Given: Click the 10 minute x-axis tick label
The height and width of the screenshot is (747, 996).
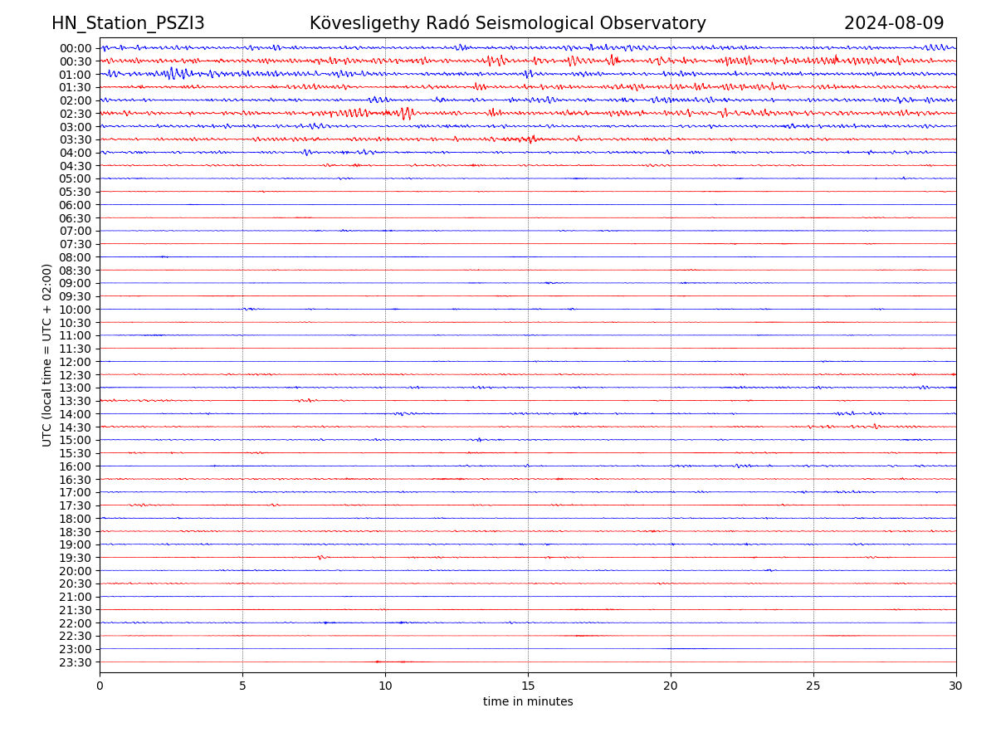Looking at the screenshot, I should [385, 686].
